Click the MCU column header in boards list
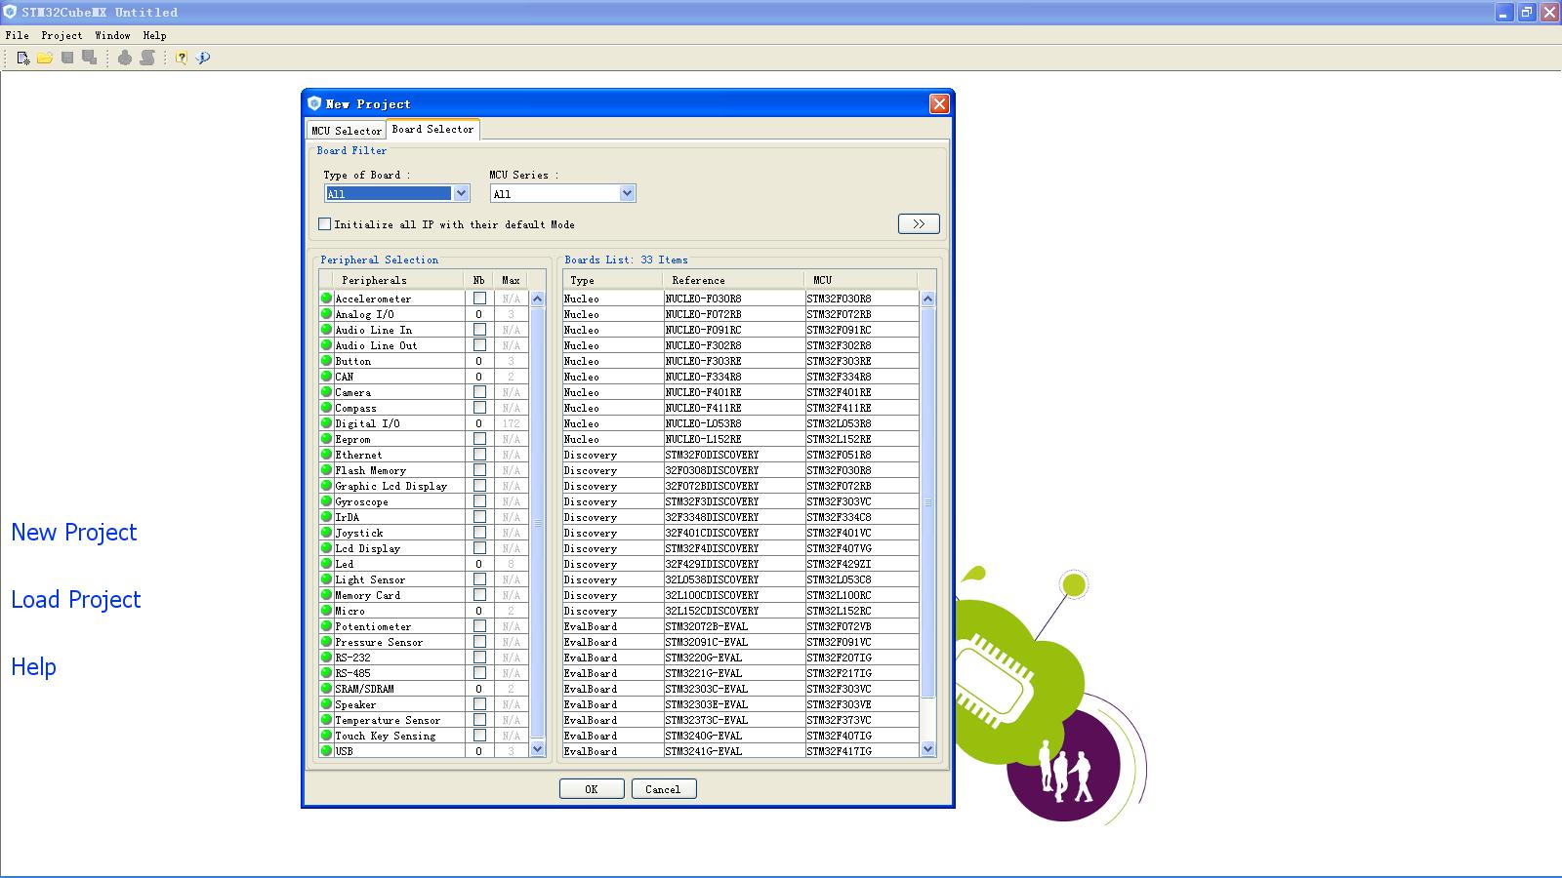This screenshot has width=1562, height=878. (x=863, y=280)
